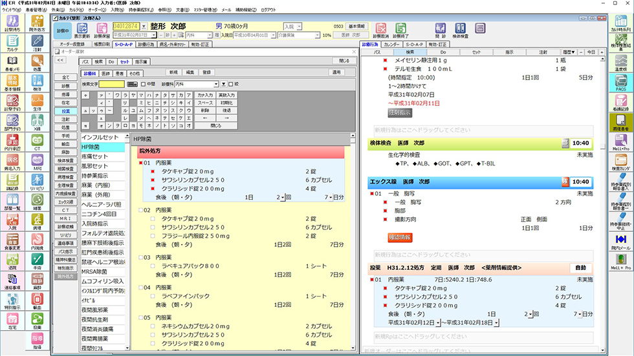Image resolution: width=634 pixels, height=356 pixels.
Task: Open the patient ID dropdown arrow
Action: point(144,26)
